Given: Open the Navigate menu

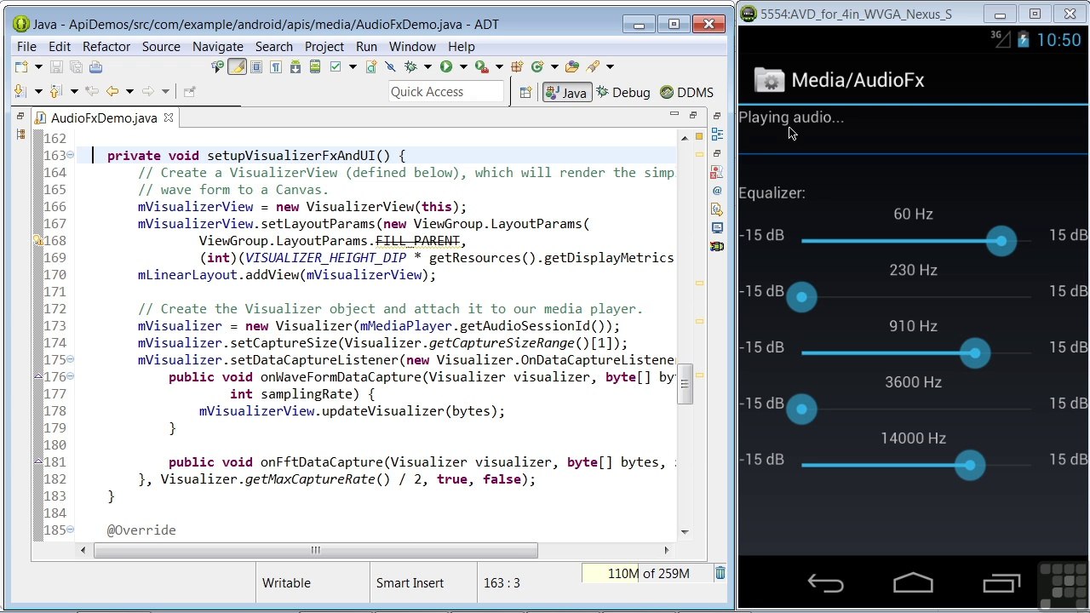Looking at the screenshot, I should point(218,46).
